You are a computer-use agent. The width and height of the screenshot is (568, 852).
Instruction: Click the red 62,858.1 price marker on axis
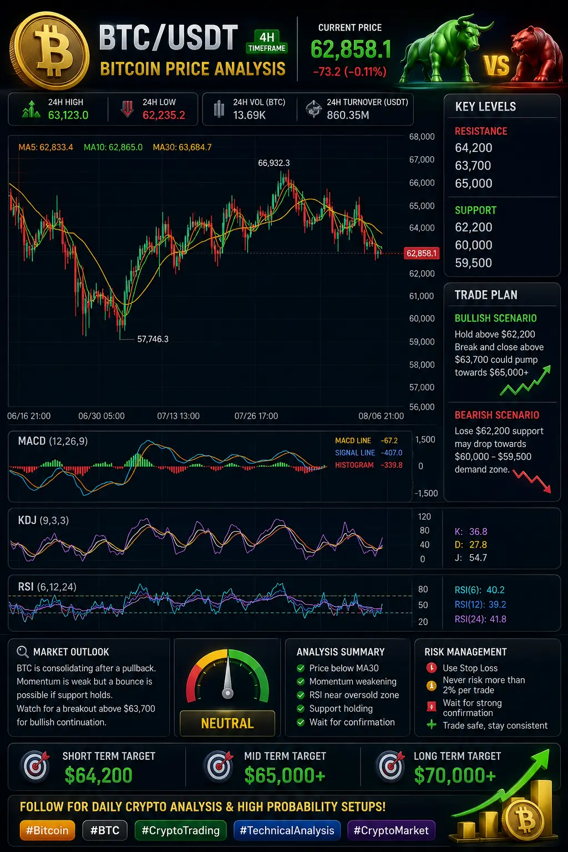pyautogui.click(x=422, y=253)
